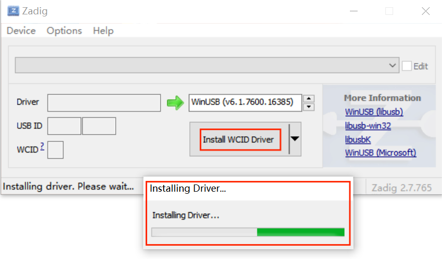The width and height of the screenshot is (442, 259).
Task: Click the second USB ID field
Action: click(x=99, y=126)
